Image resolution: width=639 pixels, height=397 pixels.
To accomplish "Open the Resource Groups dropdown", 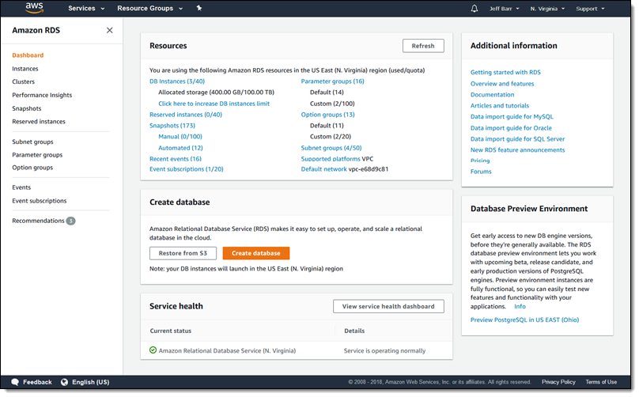I will (149, 9).
